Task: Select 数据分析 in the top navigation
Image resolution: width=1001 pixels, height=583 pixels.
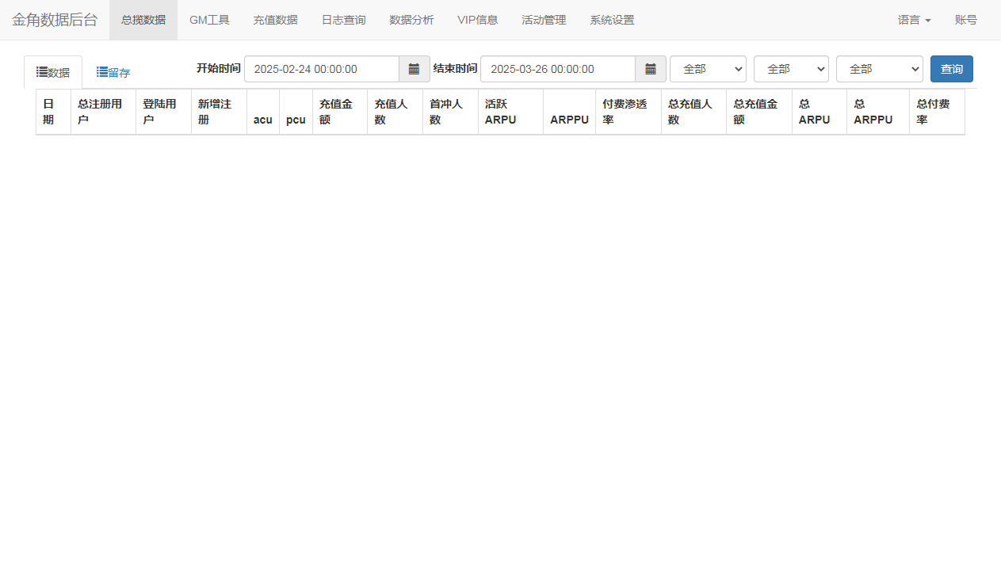Action: pyautogui.click(x=412, y=20)
